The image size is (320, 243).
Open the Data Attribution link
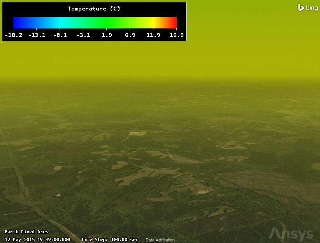click(160, 240)
